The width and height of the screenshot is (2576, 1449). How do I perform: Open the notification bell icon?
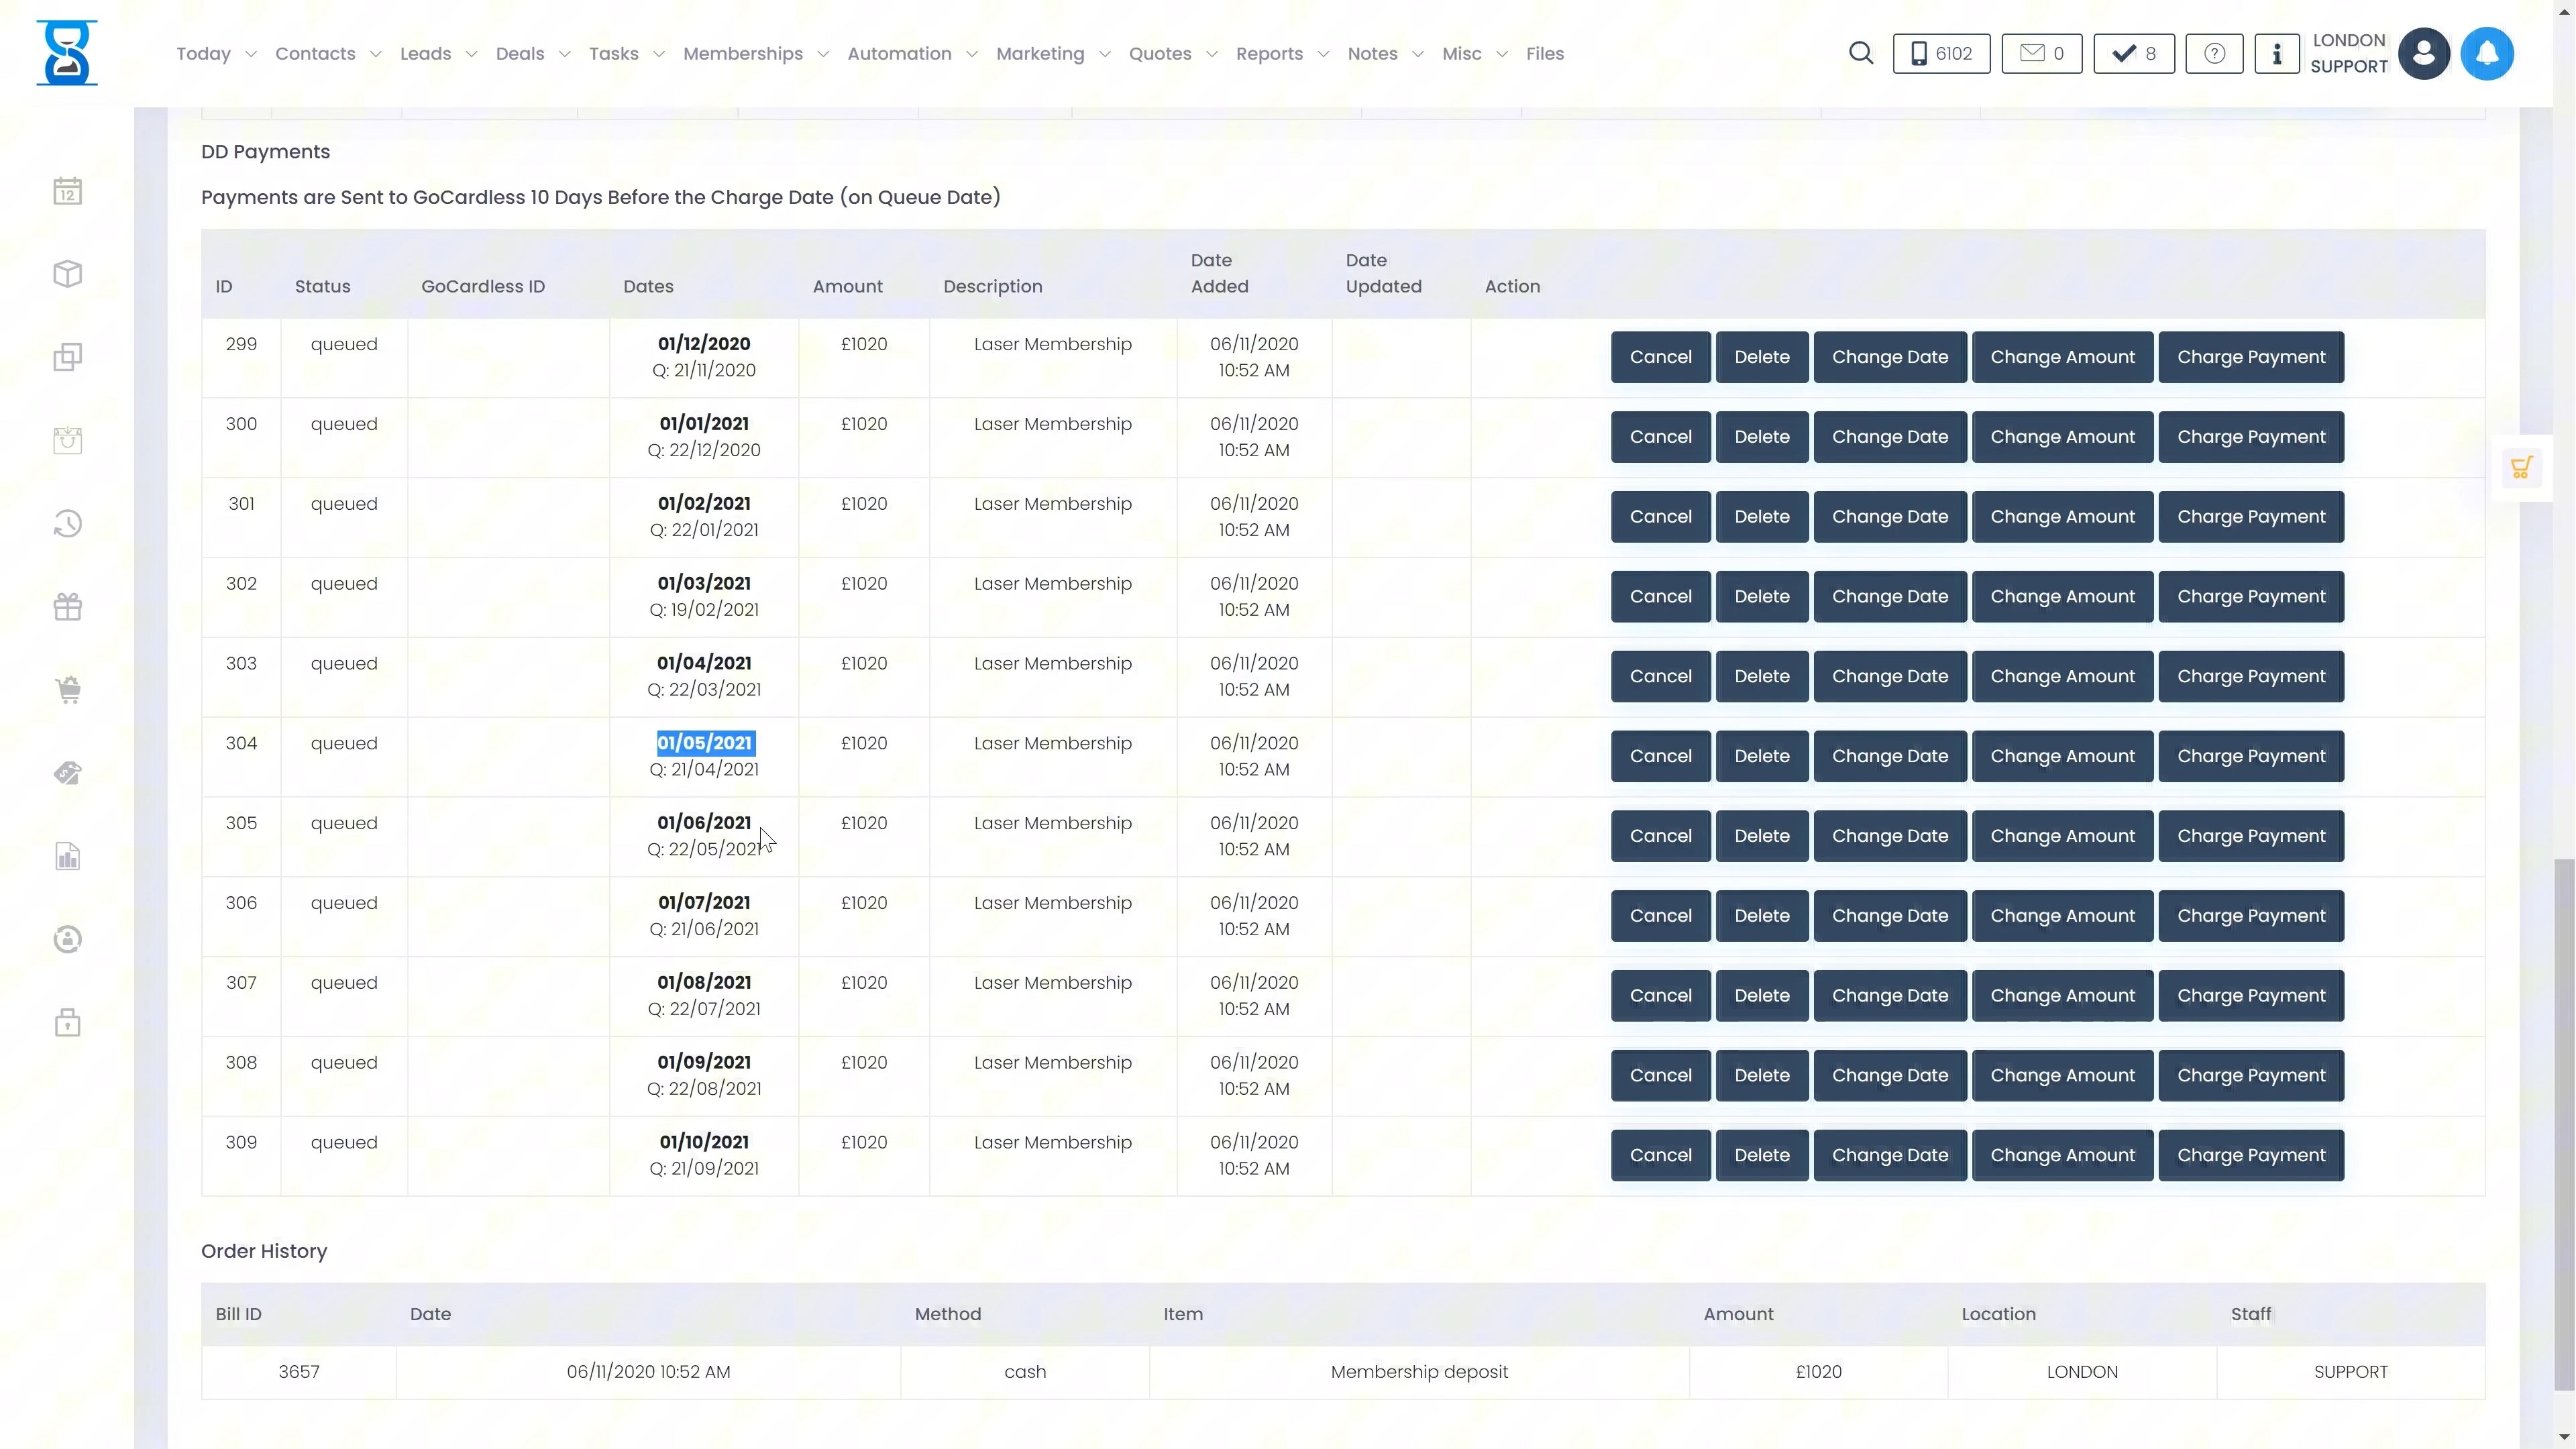(x=2486, y=53)
